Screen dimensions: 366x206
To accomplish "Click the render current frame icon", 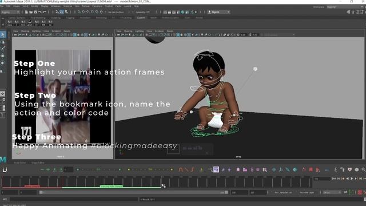I will (169, 12).
